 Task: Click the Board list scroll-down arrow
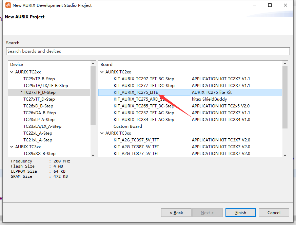(x=285, y=155)
